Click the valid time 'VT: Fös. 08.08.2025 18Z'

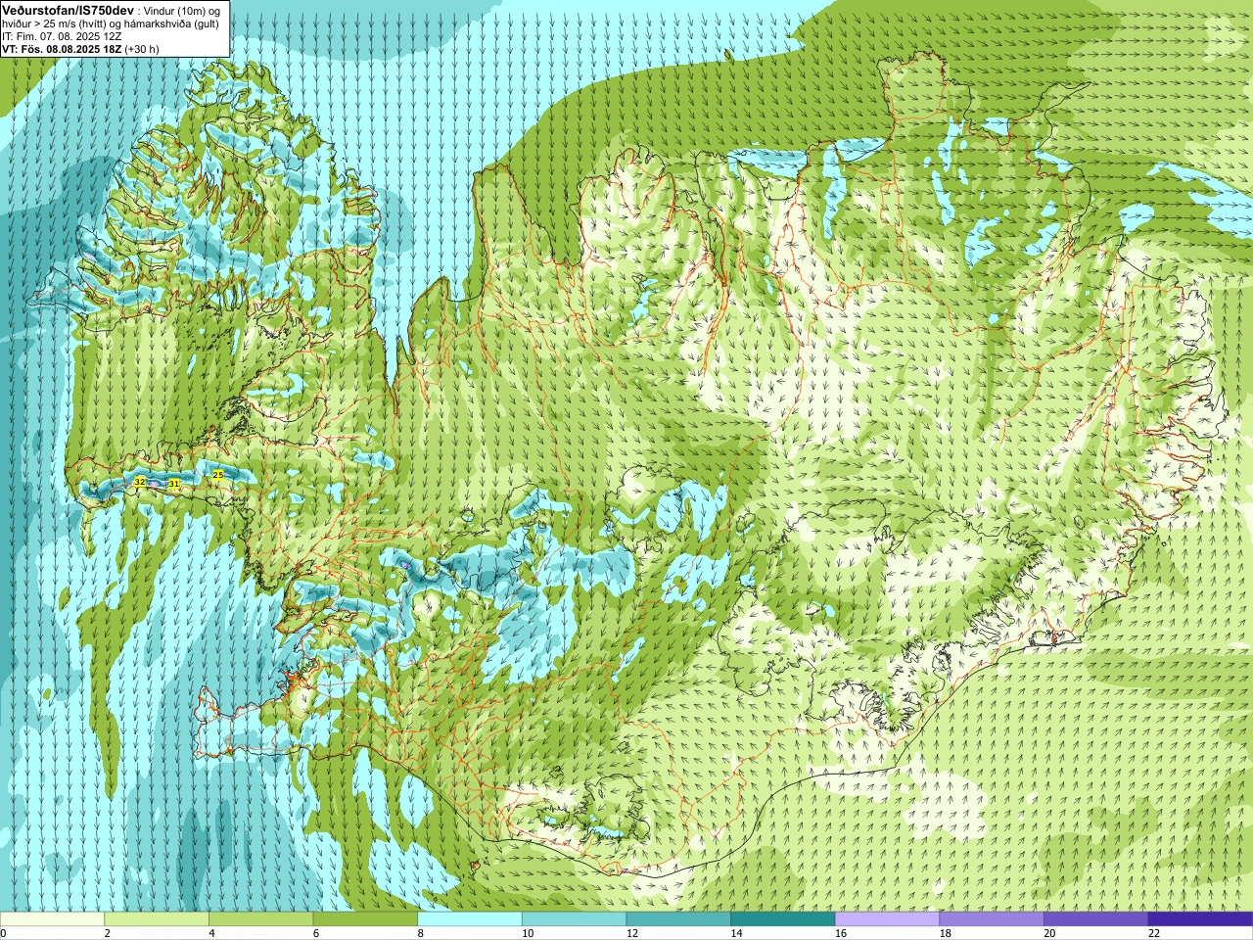[61, 49]
